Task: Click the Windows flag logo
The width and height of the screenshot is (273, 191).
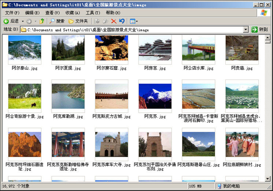Action: [263, 13]
